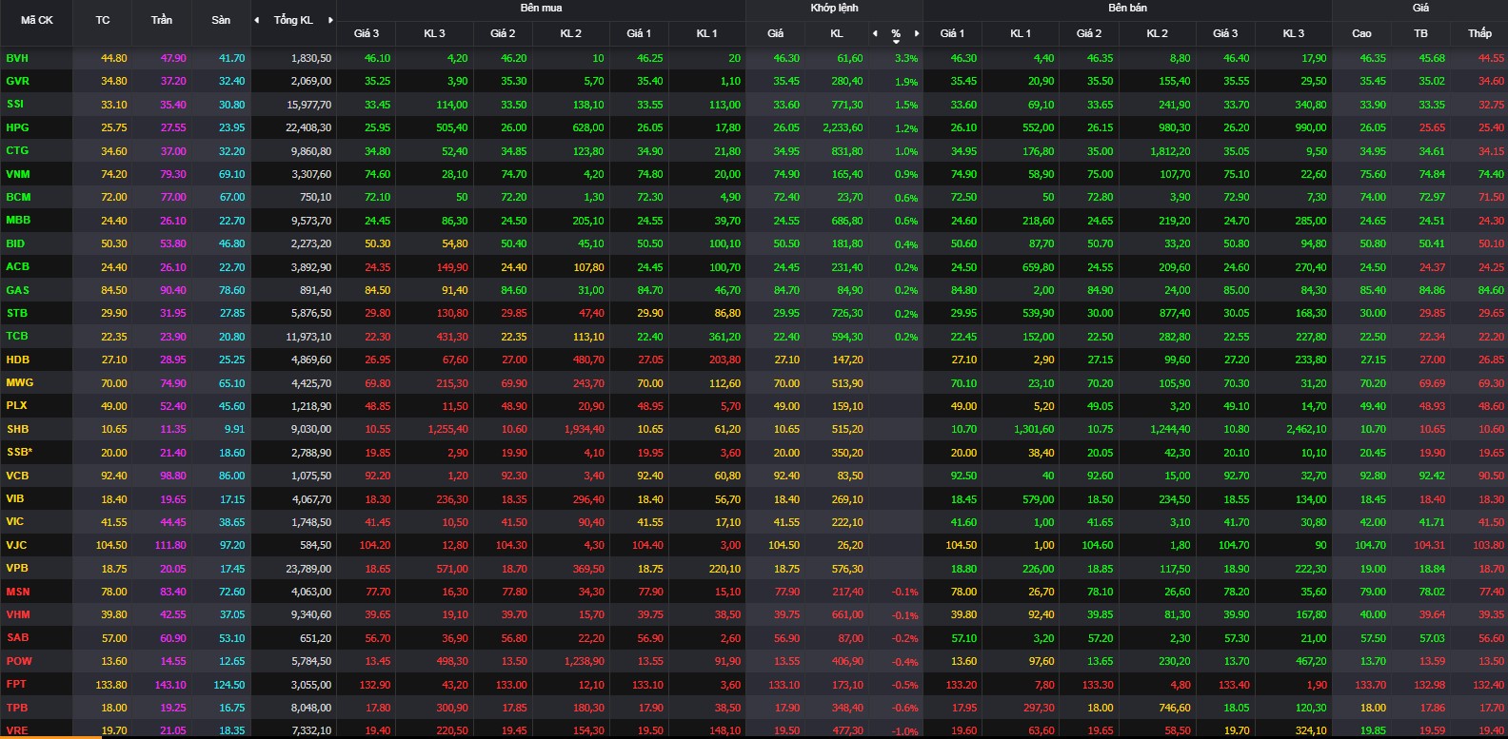1508x739 pixels.
Task: Select the VIB ticker symbol
Action: coord(15,499)
